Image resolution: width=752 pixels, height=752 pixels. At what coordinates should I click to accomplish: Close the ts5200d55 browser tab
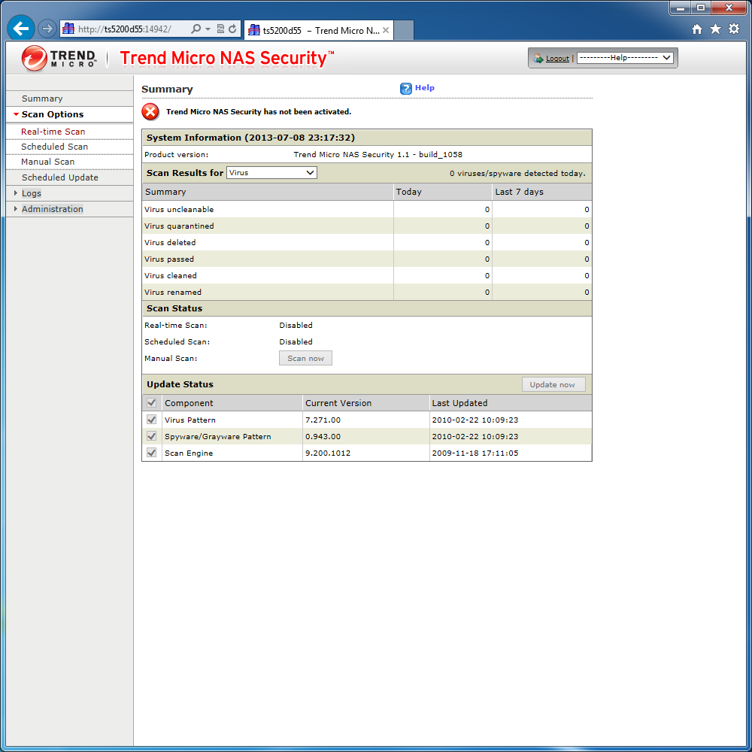pyautogui.click(x=386, y=30)
